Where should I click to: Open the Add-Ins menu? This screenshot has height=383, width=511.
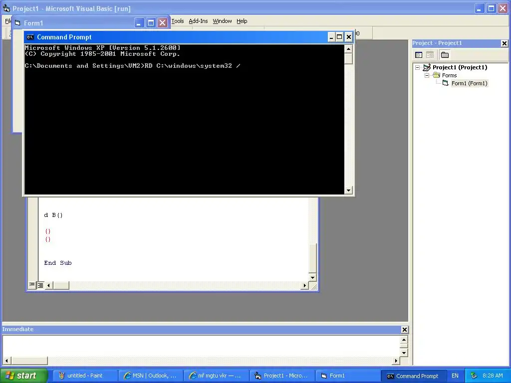point(198,21)
